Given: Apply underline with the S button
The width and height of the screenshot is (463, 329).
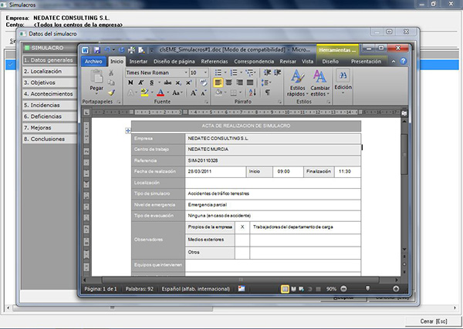Looking at the screenshot, I should (x=151, y=83).
